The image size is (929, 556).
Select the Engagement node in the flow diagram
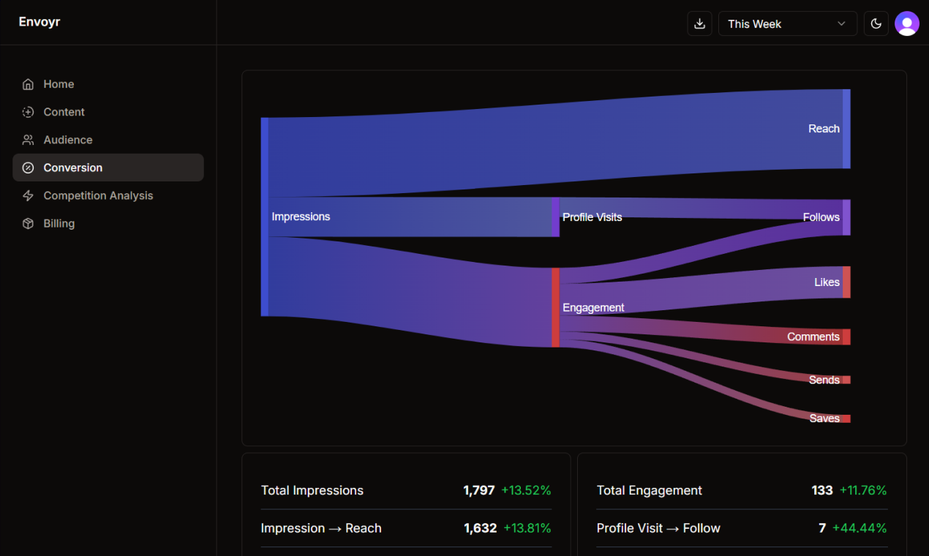point(554,307)
